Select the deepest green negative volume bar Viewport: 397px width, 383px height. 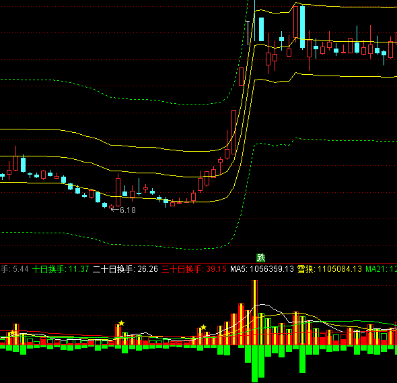pos(255,363)
